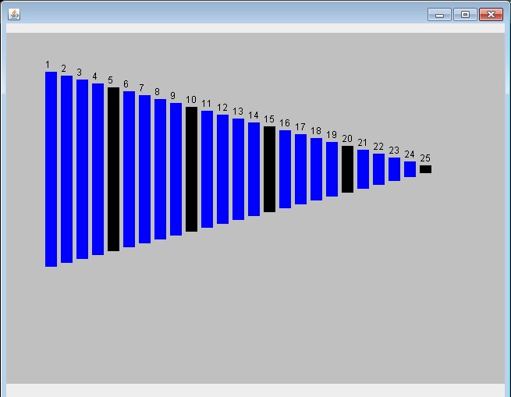Select the smallest black bar labeled 25
The width and height of the screenshot is (511, 397).
click(425, 169)
